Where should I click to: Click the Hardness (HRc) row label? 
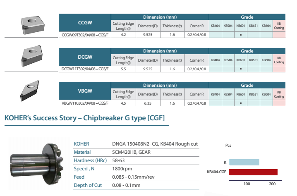coord(89,160)
